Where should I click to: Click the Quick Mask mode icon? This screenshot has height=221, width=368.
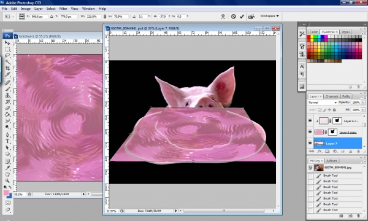[x=7, y=203]
